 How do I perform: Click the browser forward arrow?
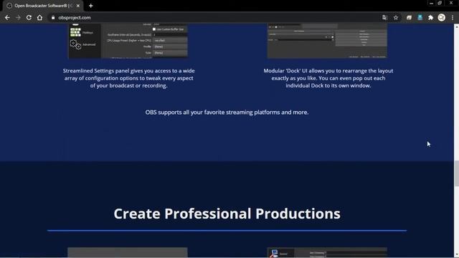click(x=18, y=17)
